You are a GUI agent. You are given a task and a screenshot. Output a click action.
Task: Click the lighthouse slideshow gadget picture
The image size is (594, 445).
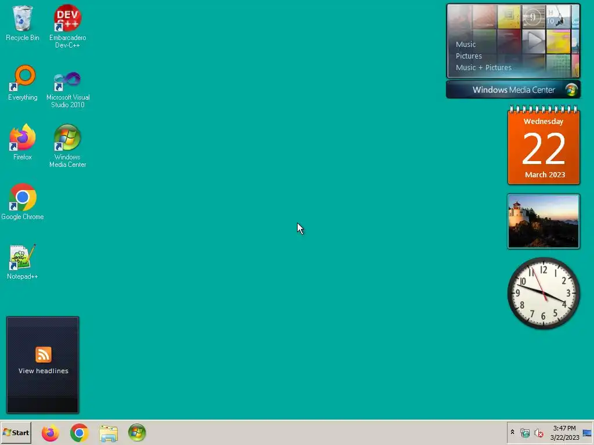coord(544,221)
